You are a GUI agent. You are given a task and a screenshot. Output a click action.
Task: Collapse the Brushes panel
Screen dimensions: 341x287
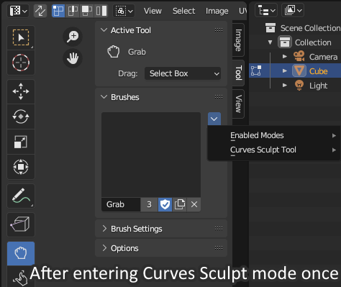(104, 97)
